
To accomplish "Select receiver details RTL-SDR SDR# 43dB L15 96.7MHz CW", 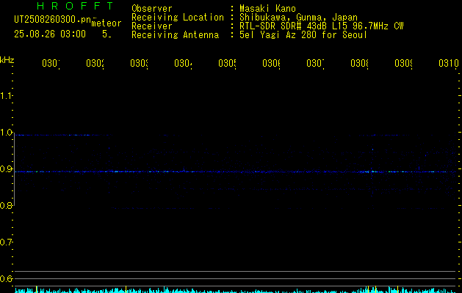I will [x=322, y=26].
